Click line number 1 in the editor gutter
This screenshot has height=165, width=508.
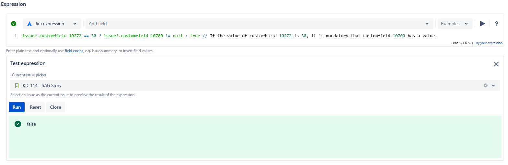pos(16,36)
